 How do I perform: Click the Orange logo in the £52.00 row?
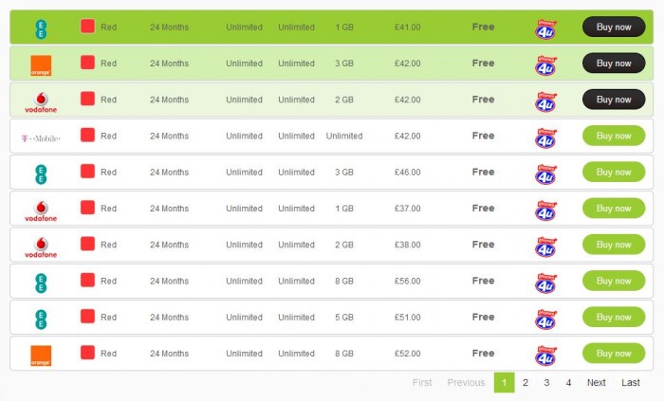tap(41, 355)
